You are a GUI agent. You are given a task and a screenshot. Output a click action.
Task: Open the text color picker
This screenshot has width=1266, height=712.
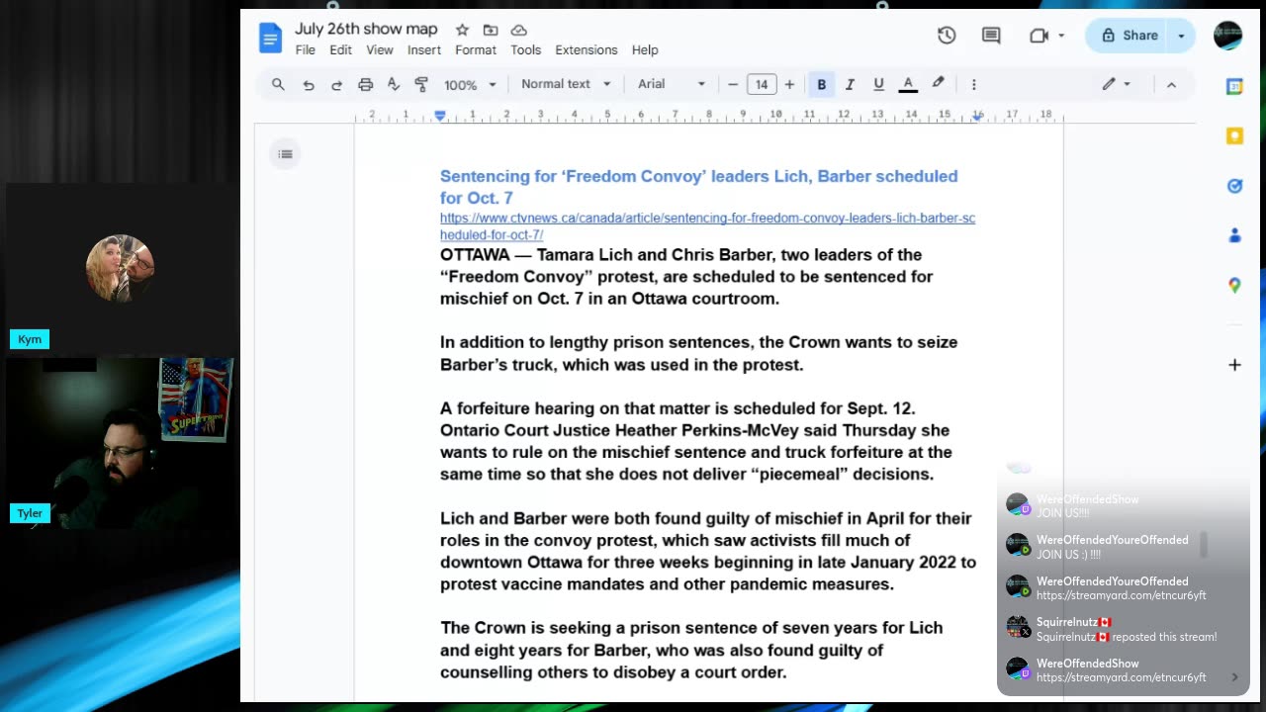pos(908,84)
